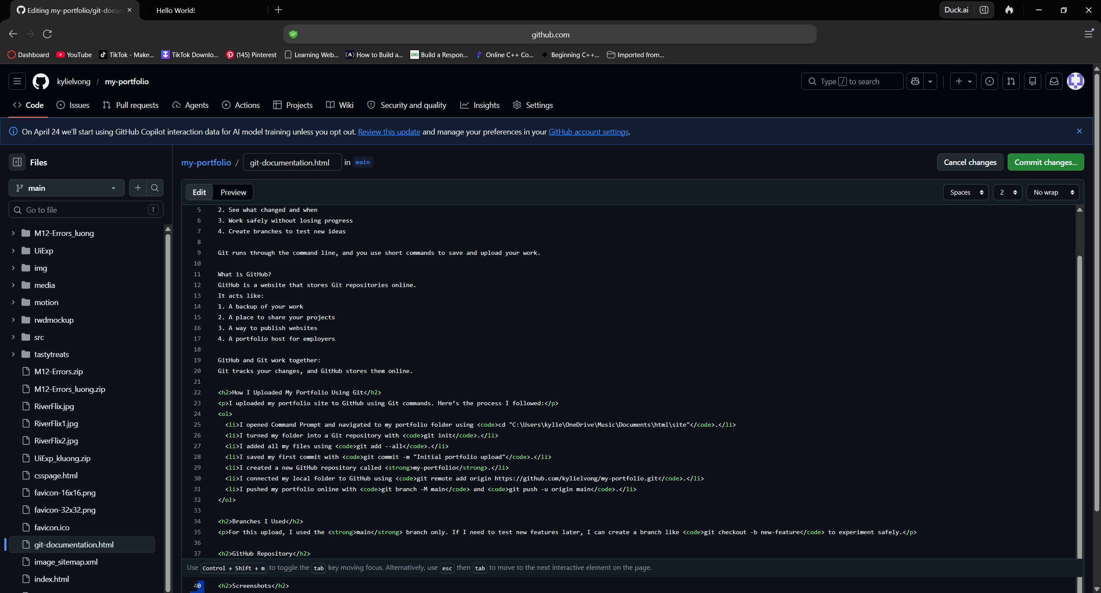1101x593 pixels.
Task: Open the Spaces indent mode dropdown
Action: tap(966, 192)
